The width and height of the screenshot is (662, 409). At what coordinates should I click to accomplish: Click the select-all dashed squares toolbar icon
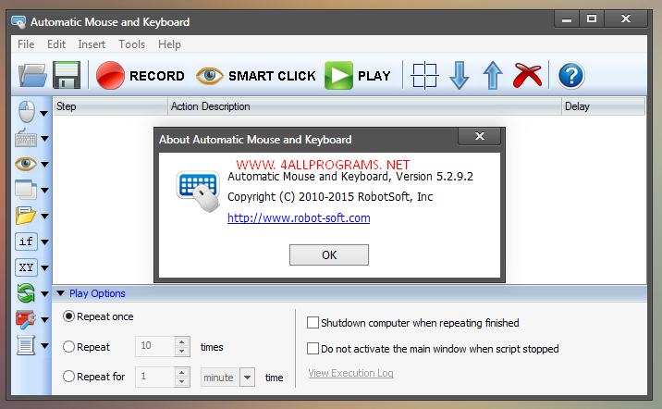coord(424,76)
